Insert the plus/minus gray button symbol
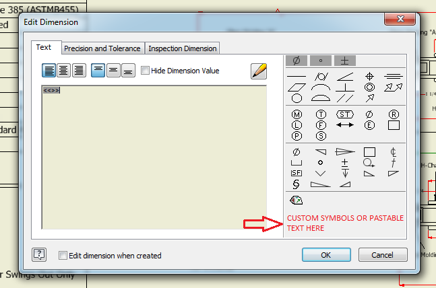The width and height of the screenshot is (436, 288). (x=345, y=61)
